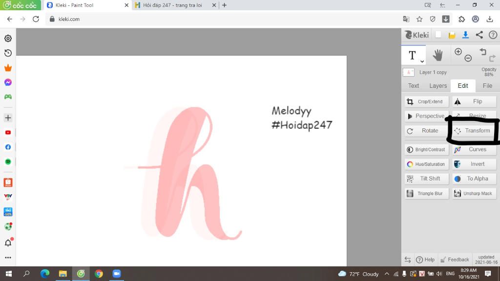Open a new browser tab
The height and width of the screenshot is (281, 500).
[x=224, y=5]
